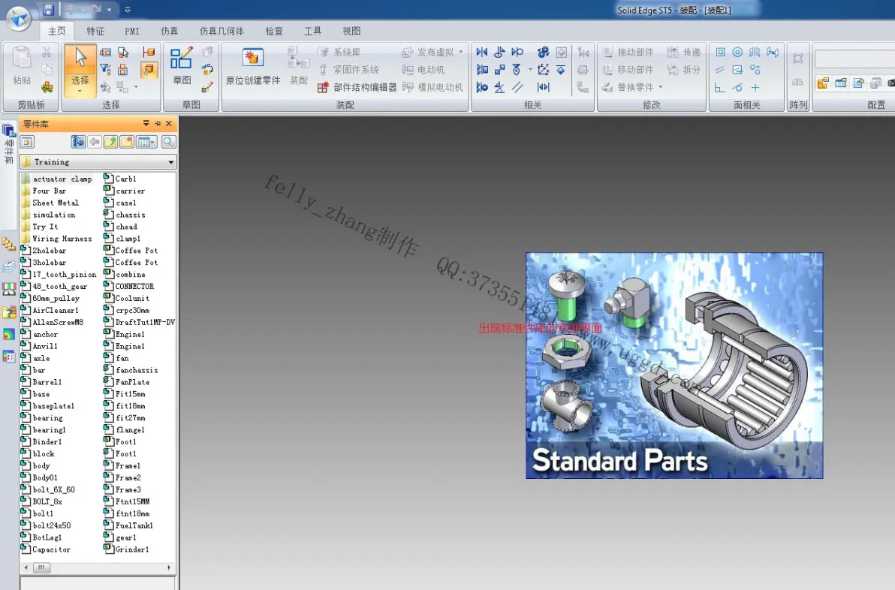The image size is (895, 590).
Task: Open the 发布虚拟 dropdown arrow
Action: (x=461, y=52)
